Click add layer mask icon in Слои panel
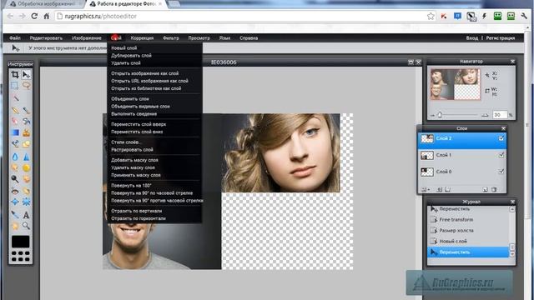534x300 pixels. pyautogui.click(x=440, y=189)
